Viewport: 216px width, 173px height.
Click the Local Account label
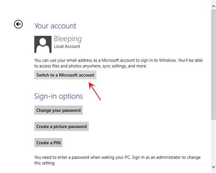tap(67, 46)
